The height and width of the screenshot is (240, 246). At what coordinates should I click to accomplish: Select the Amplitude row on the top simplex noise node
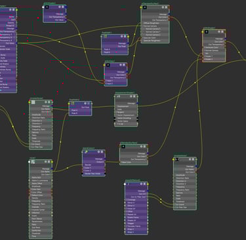(41, 115)
